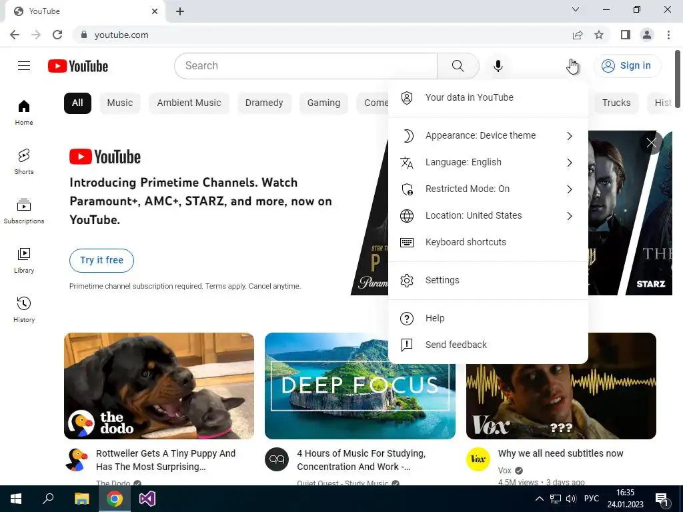
Task: Select the Dramedy filter chip
Action: [264, 103]
